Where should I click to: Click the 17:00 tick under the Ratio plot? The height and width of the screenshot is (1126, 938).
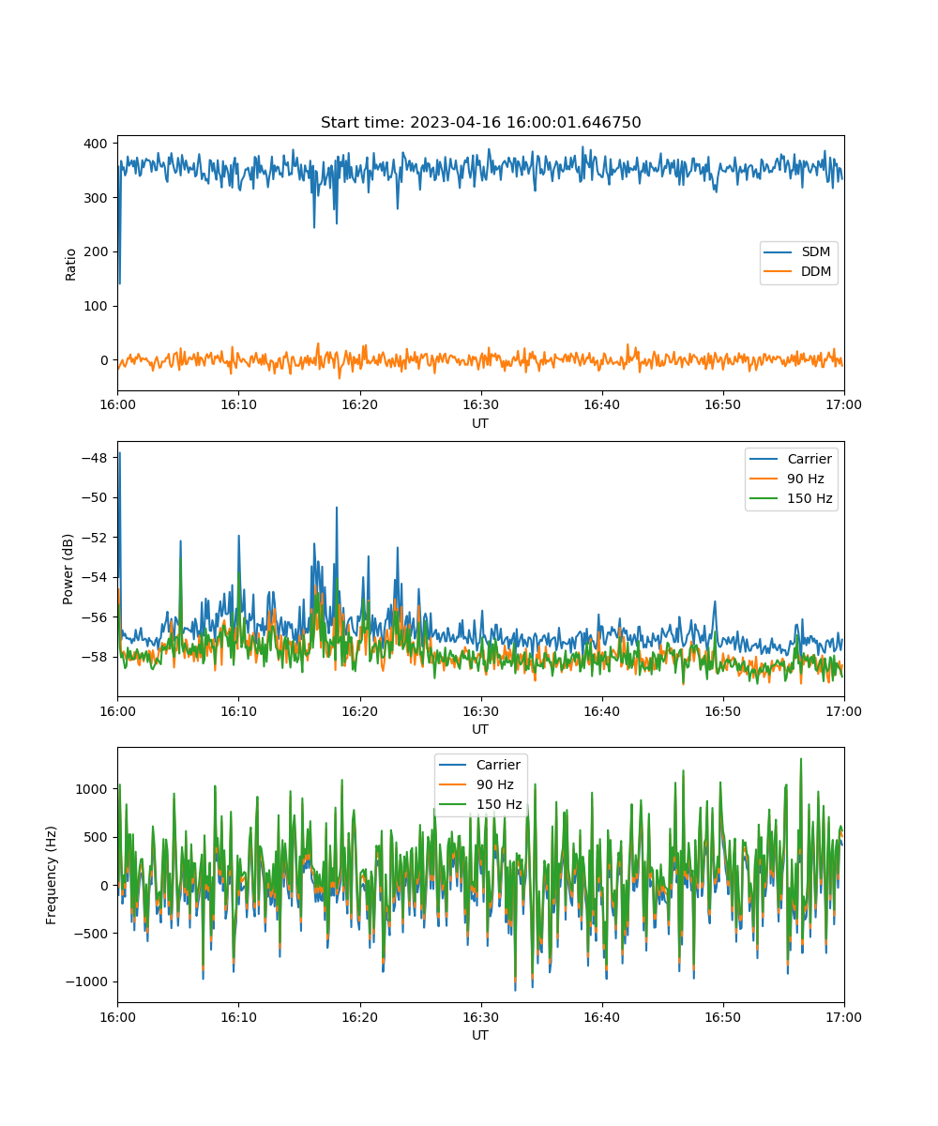coord(844,405)
